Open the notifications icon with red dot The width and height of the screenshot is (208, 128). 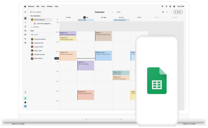tap(25, 27)
